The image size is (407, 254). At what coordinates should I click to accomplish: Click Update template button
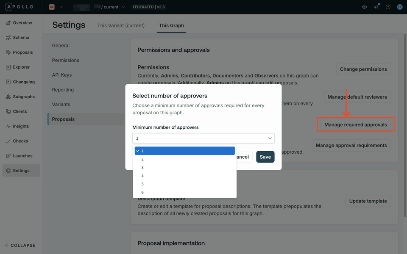coord(368,201)
